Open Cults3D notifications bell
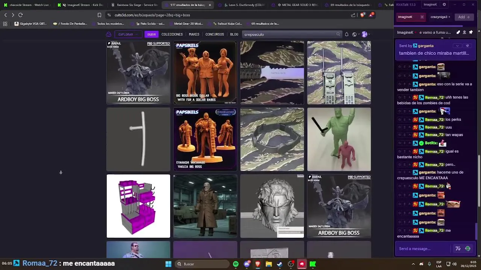 click(346, 34)
